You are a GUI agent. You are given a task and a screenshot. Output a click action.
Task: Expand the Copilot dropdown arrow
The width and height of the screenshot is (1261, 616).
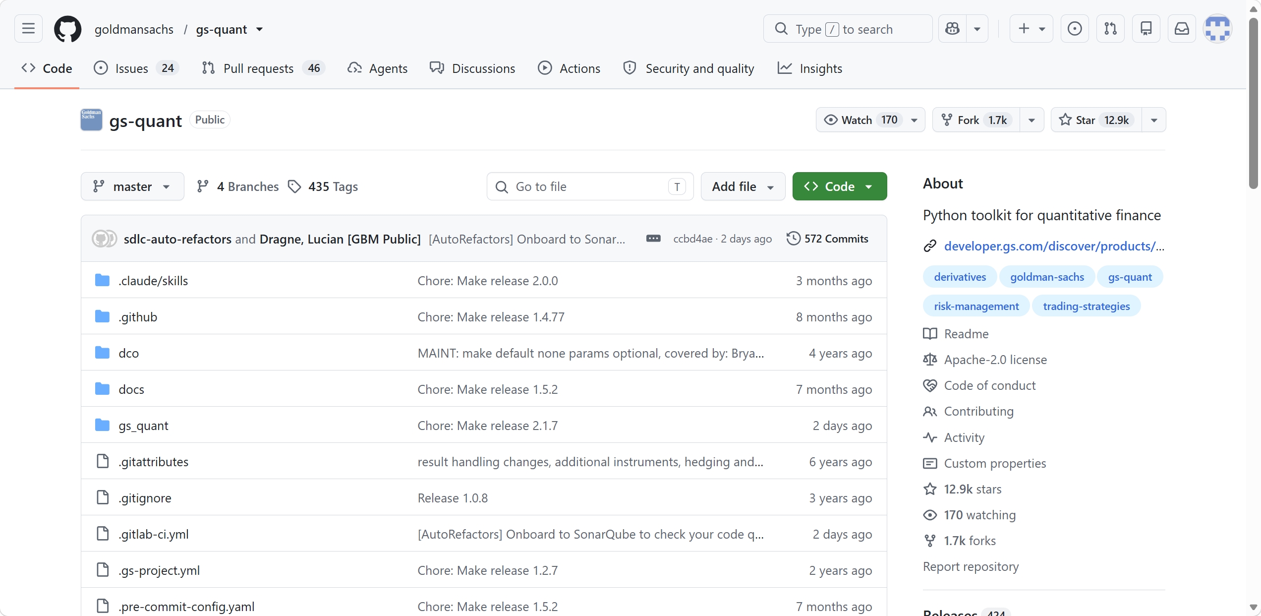coord(977,29)
